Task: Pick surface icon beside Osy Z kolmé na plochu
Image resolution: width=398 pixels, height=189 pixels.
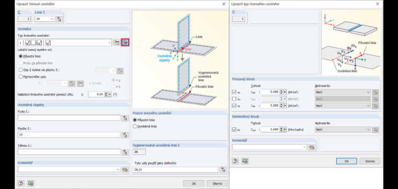Action: click(120, 71)
